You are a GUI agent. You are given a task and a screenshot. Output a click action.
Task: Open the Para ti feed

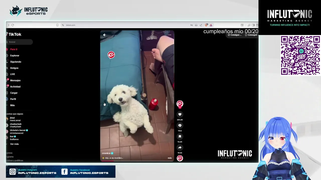[x=14, y=49]
